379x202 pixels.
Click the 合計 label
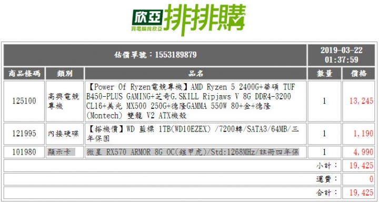pos(327,193)
